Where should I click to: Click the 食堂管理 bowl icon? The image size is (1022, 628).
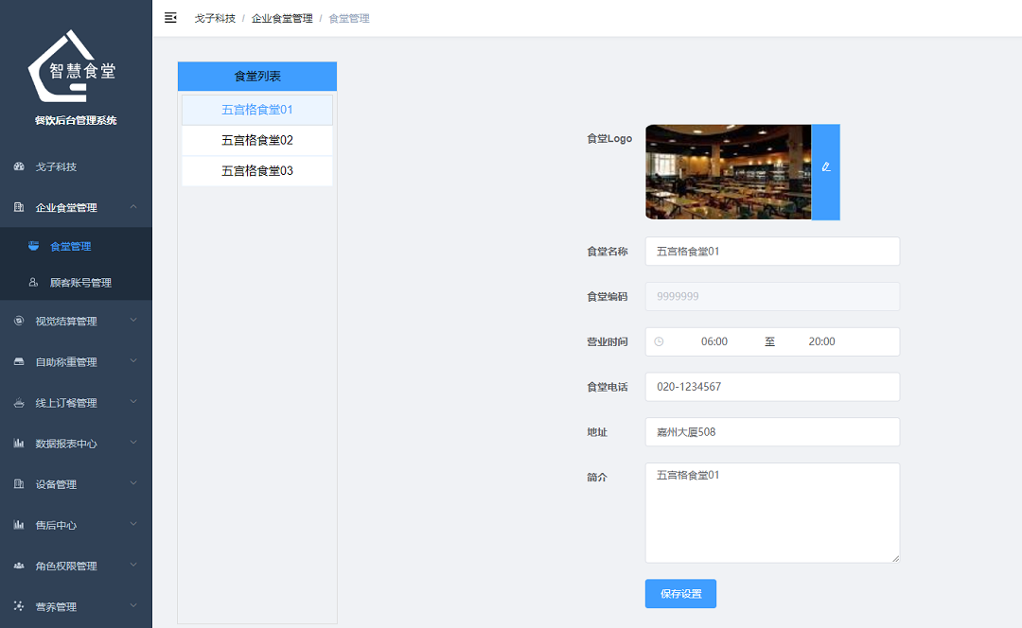pos(31,244)
